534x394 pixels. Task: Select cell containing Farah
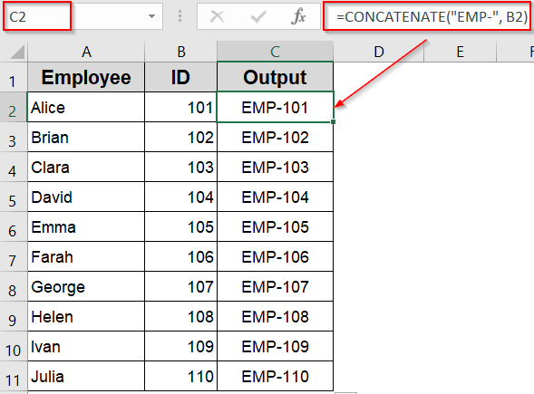(86, 257)
